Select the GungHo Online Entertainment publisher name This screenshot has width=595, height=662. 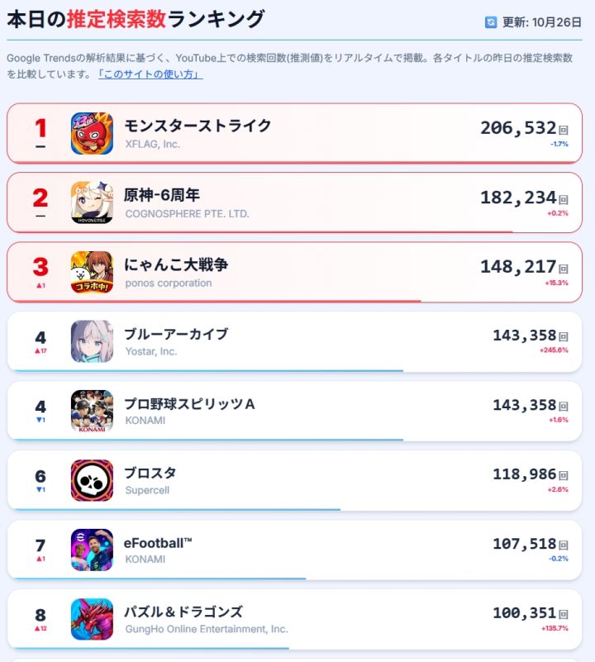(x=207, y=629)
